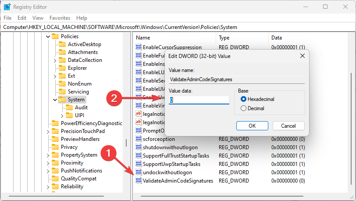Click the PushNotifications folder icon
Screen dimensions: 356x201
point(55,171)
